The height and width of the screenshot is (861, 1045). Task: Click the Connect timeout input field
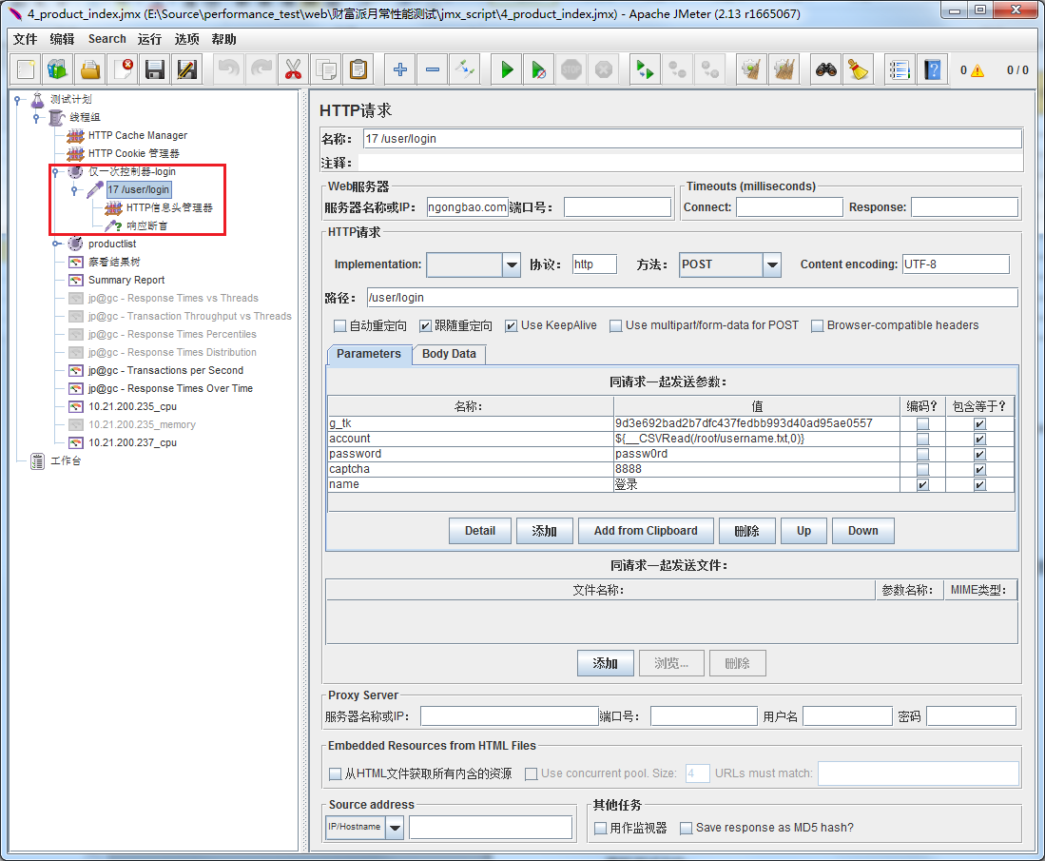coord(789,207)
